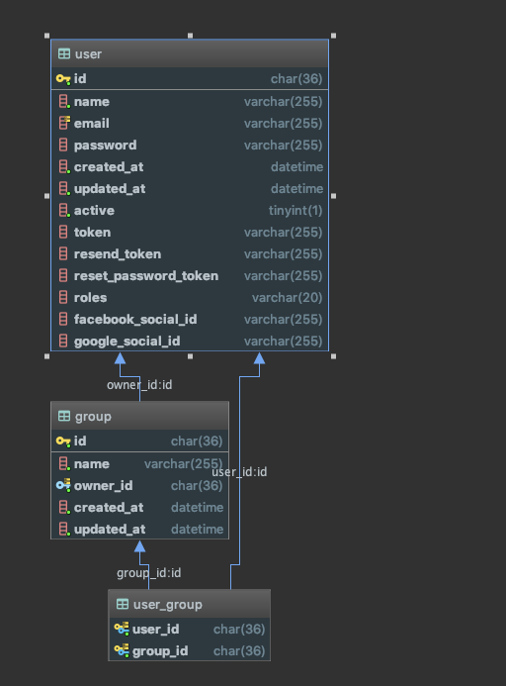Image resolution: width=506 pixels, height=686 pixels.
Task: Click the column icon beside email
Action: pyautogui.click(x=64, y=123)
